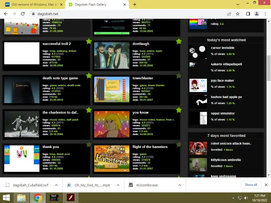The width and height of the screenshot is (271, 203).
Task: Open volume control in system tray
Action: pos(246,198)
